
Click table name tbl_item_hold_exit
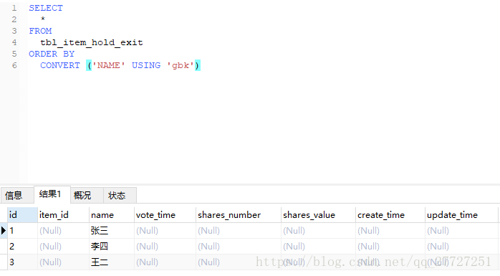[92, 42]
